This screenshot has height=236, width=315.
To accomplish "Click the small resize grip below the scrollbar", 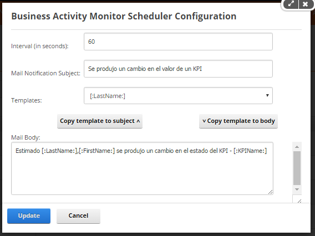I will 299,201.
